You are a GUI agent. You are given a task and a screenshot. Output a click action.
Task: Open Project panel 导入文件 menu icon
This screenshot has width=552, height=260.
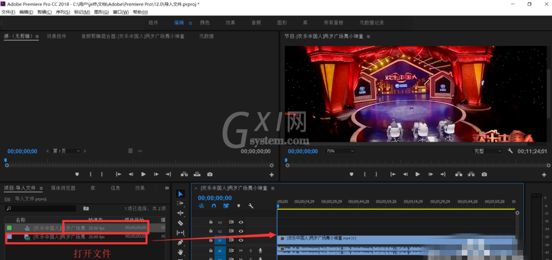[41, 188]
